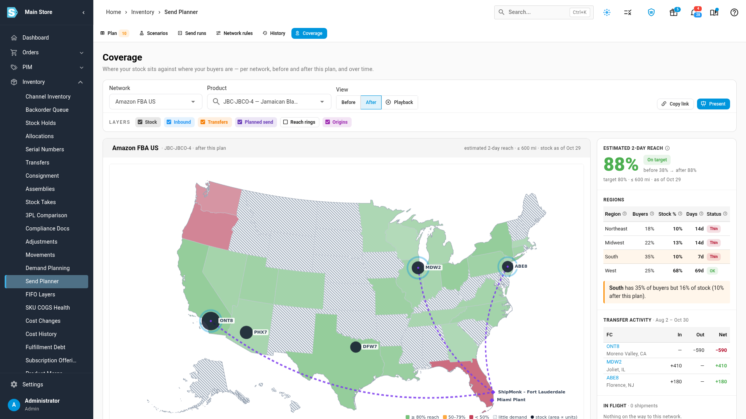
Task: Open the Send runs tab
Action: (192, 33)
